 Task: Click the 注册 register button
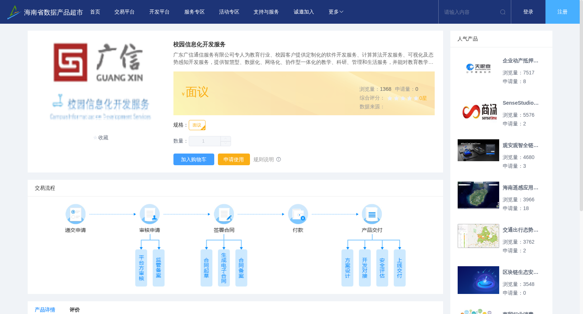(x=563, y=12)
